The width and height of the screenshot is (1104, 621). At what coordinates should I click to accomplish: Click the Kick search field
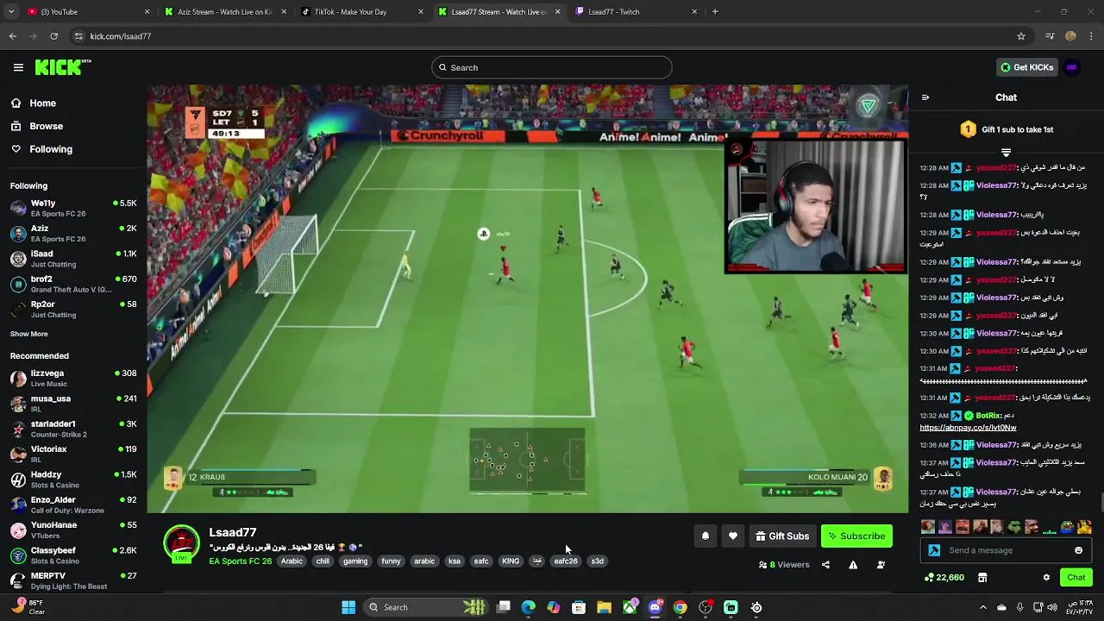(552, 67)
